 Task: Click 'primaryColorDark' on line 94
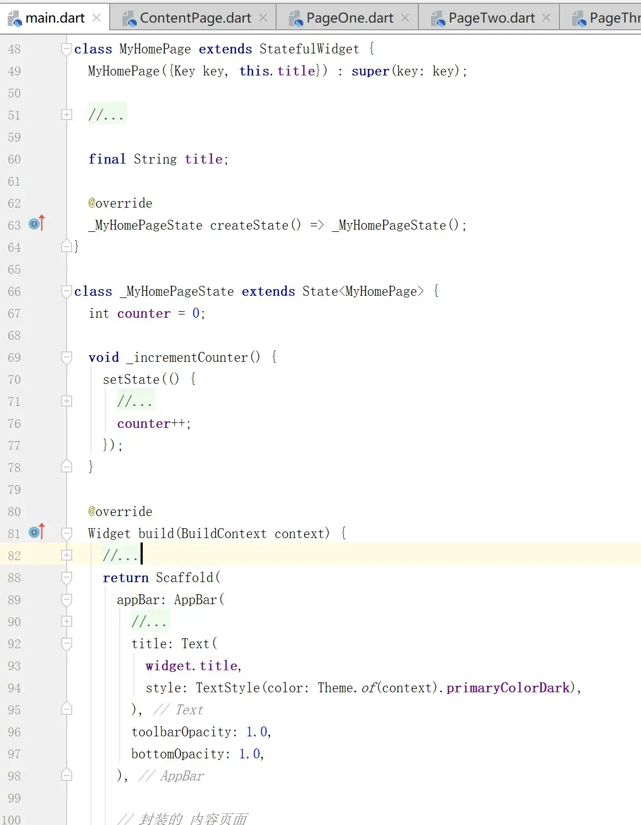tap(508, 688)
